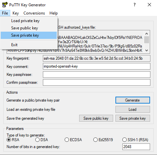157x155 pixels.
Task: Click the PuTTY Key Generator title icon
Action: click(5, 5)
